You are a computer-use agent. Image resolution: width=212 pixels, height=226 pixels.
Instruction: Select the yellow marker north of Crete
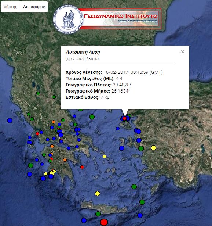click(x=98, y=194)
